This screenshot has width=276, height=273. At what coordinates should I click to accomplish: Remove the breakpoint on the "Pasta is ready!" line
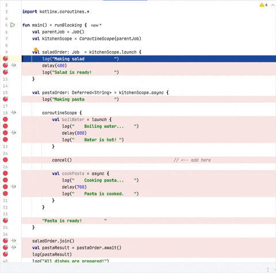[x=5, y=221]
